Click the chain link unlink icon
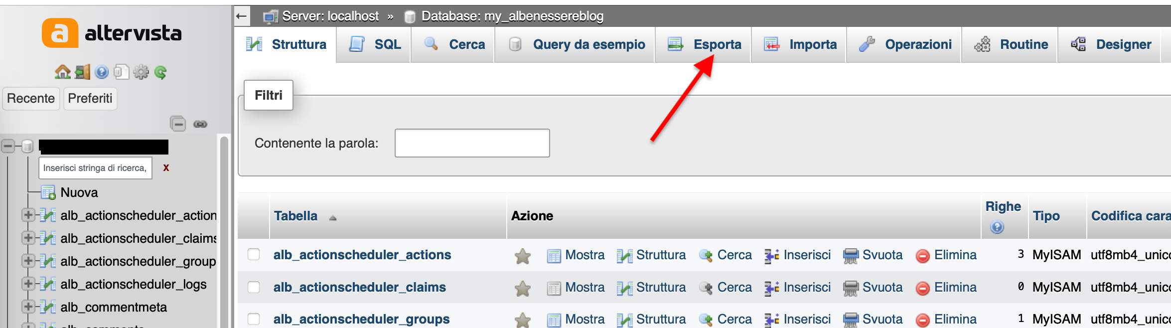Screen dimensions: 1171x328 [200, 124]
